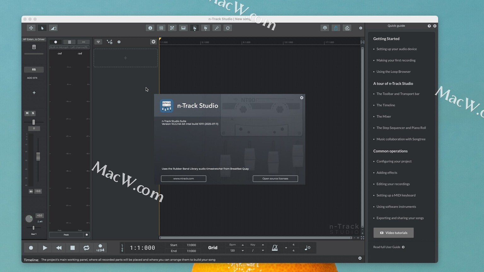Toggle Solo on the master channel
This screenshot has width=484, height=272.
(33, 113)
